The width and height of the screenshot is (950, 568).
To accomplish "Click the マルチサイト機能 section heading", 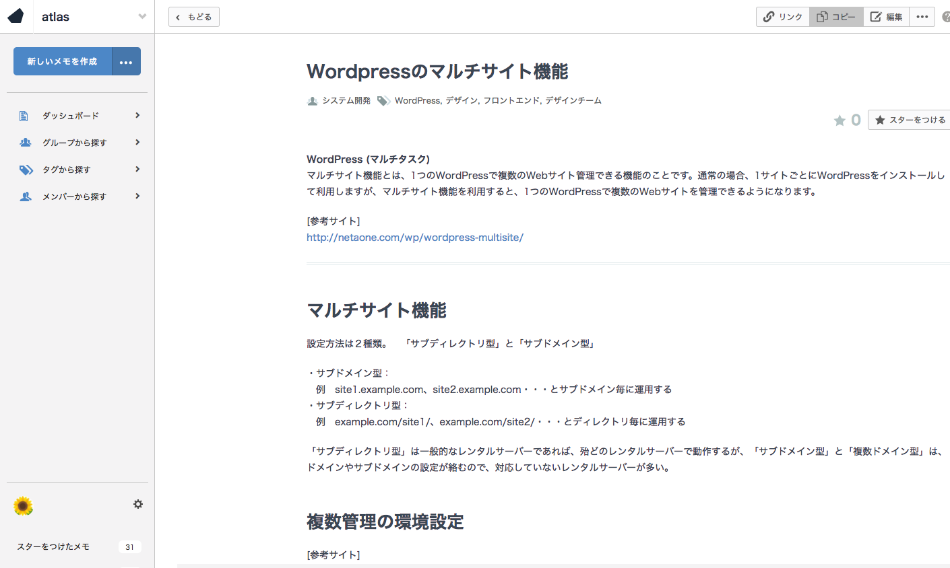I will [377, 310].
